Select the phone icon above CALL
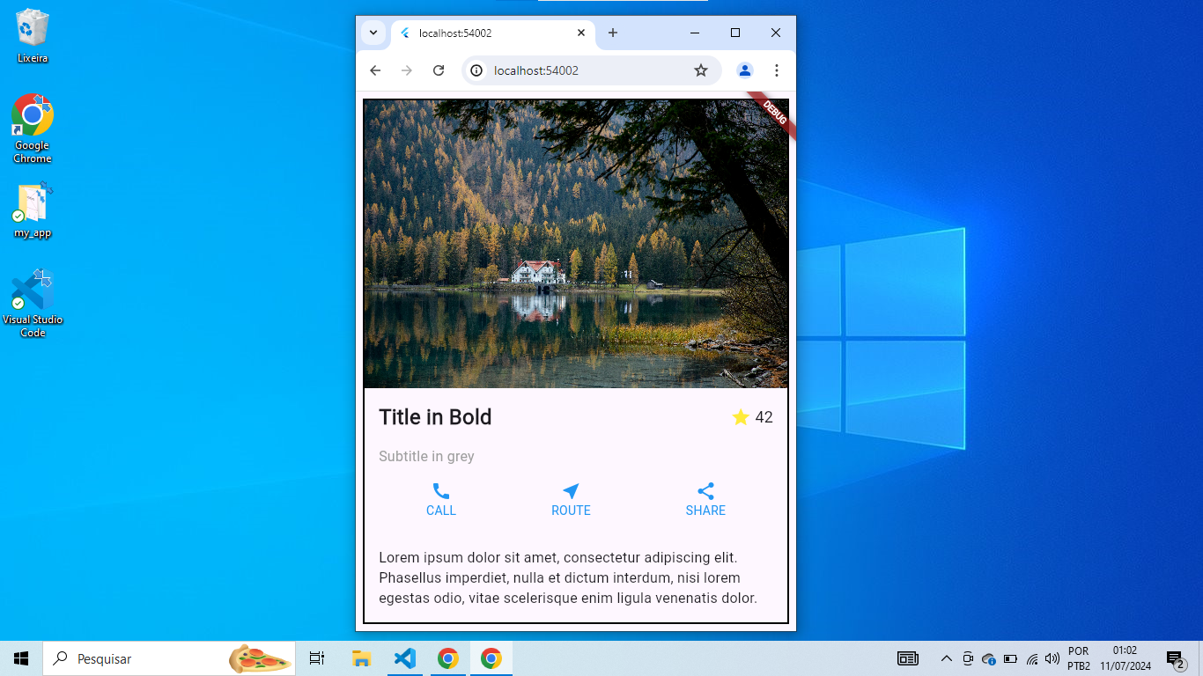This screenshot has height=676, width=1203. (x=440, y=489)
